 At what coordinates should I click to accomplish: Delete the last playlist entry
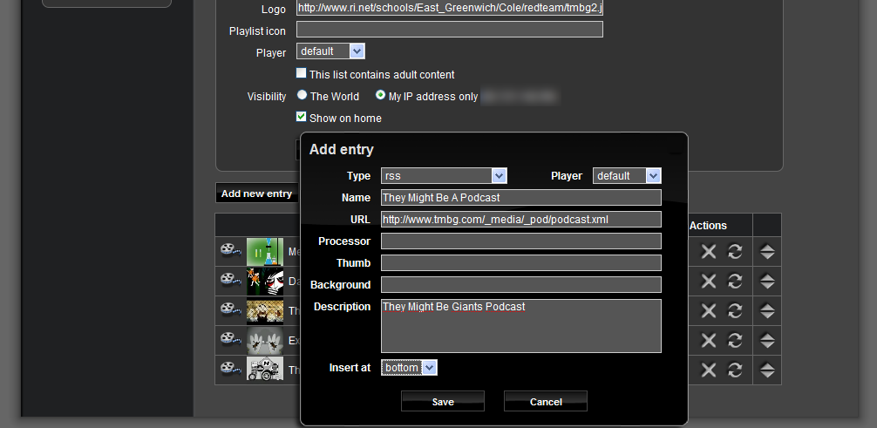pos(709,370)
